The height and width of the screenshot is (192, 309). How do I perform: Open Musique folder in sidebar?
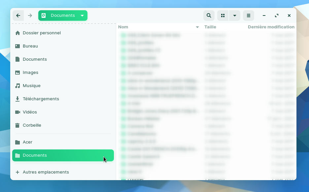tap(31, 86)
